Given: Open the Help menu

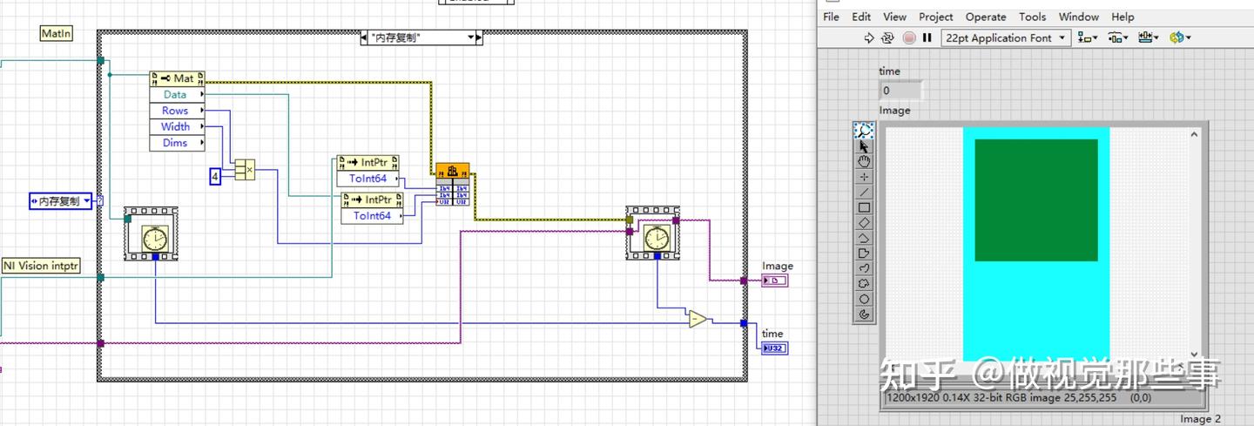Looking at the screenshot, I should pos(1123,17).
